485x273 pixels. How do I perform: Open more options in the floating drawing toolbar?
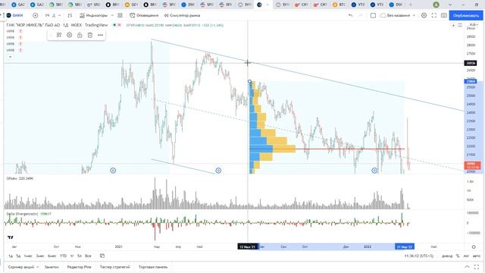[100, 35]
